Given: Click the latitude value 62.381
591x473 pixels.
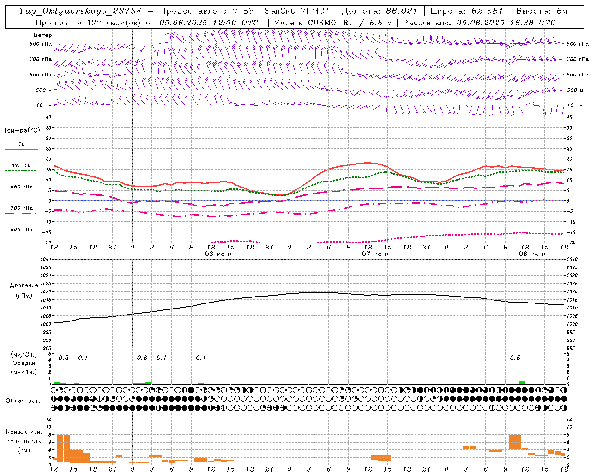Looking at the screenshot, I should [487, 11].
